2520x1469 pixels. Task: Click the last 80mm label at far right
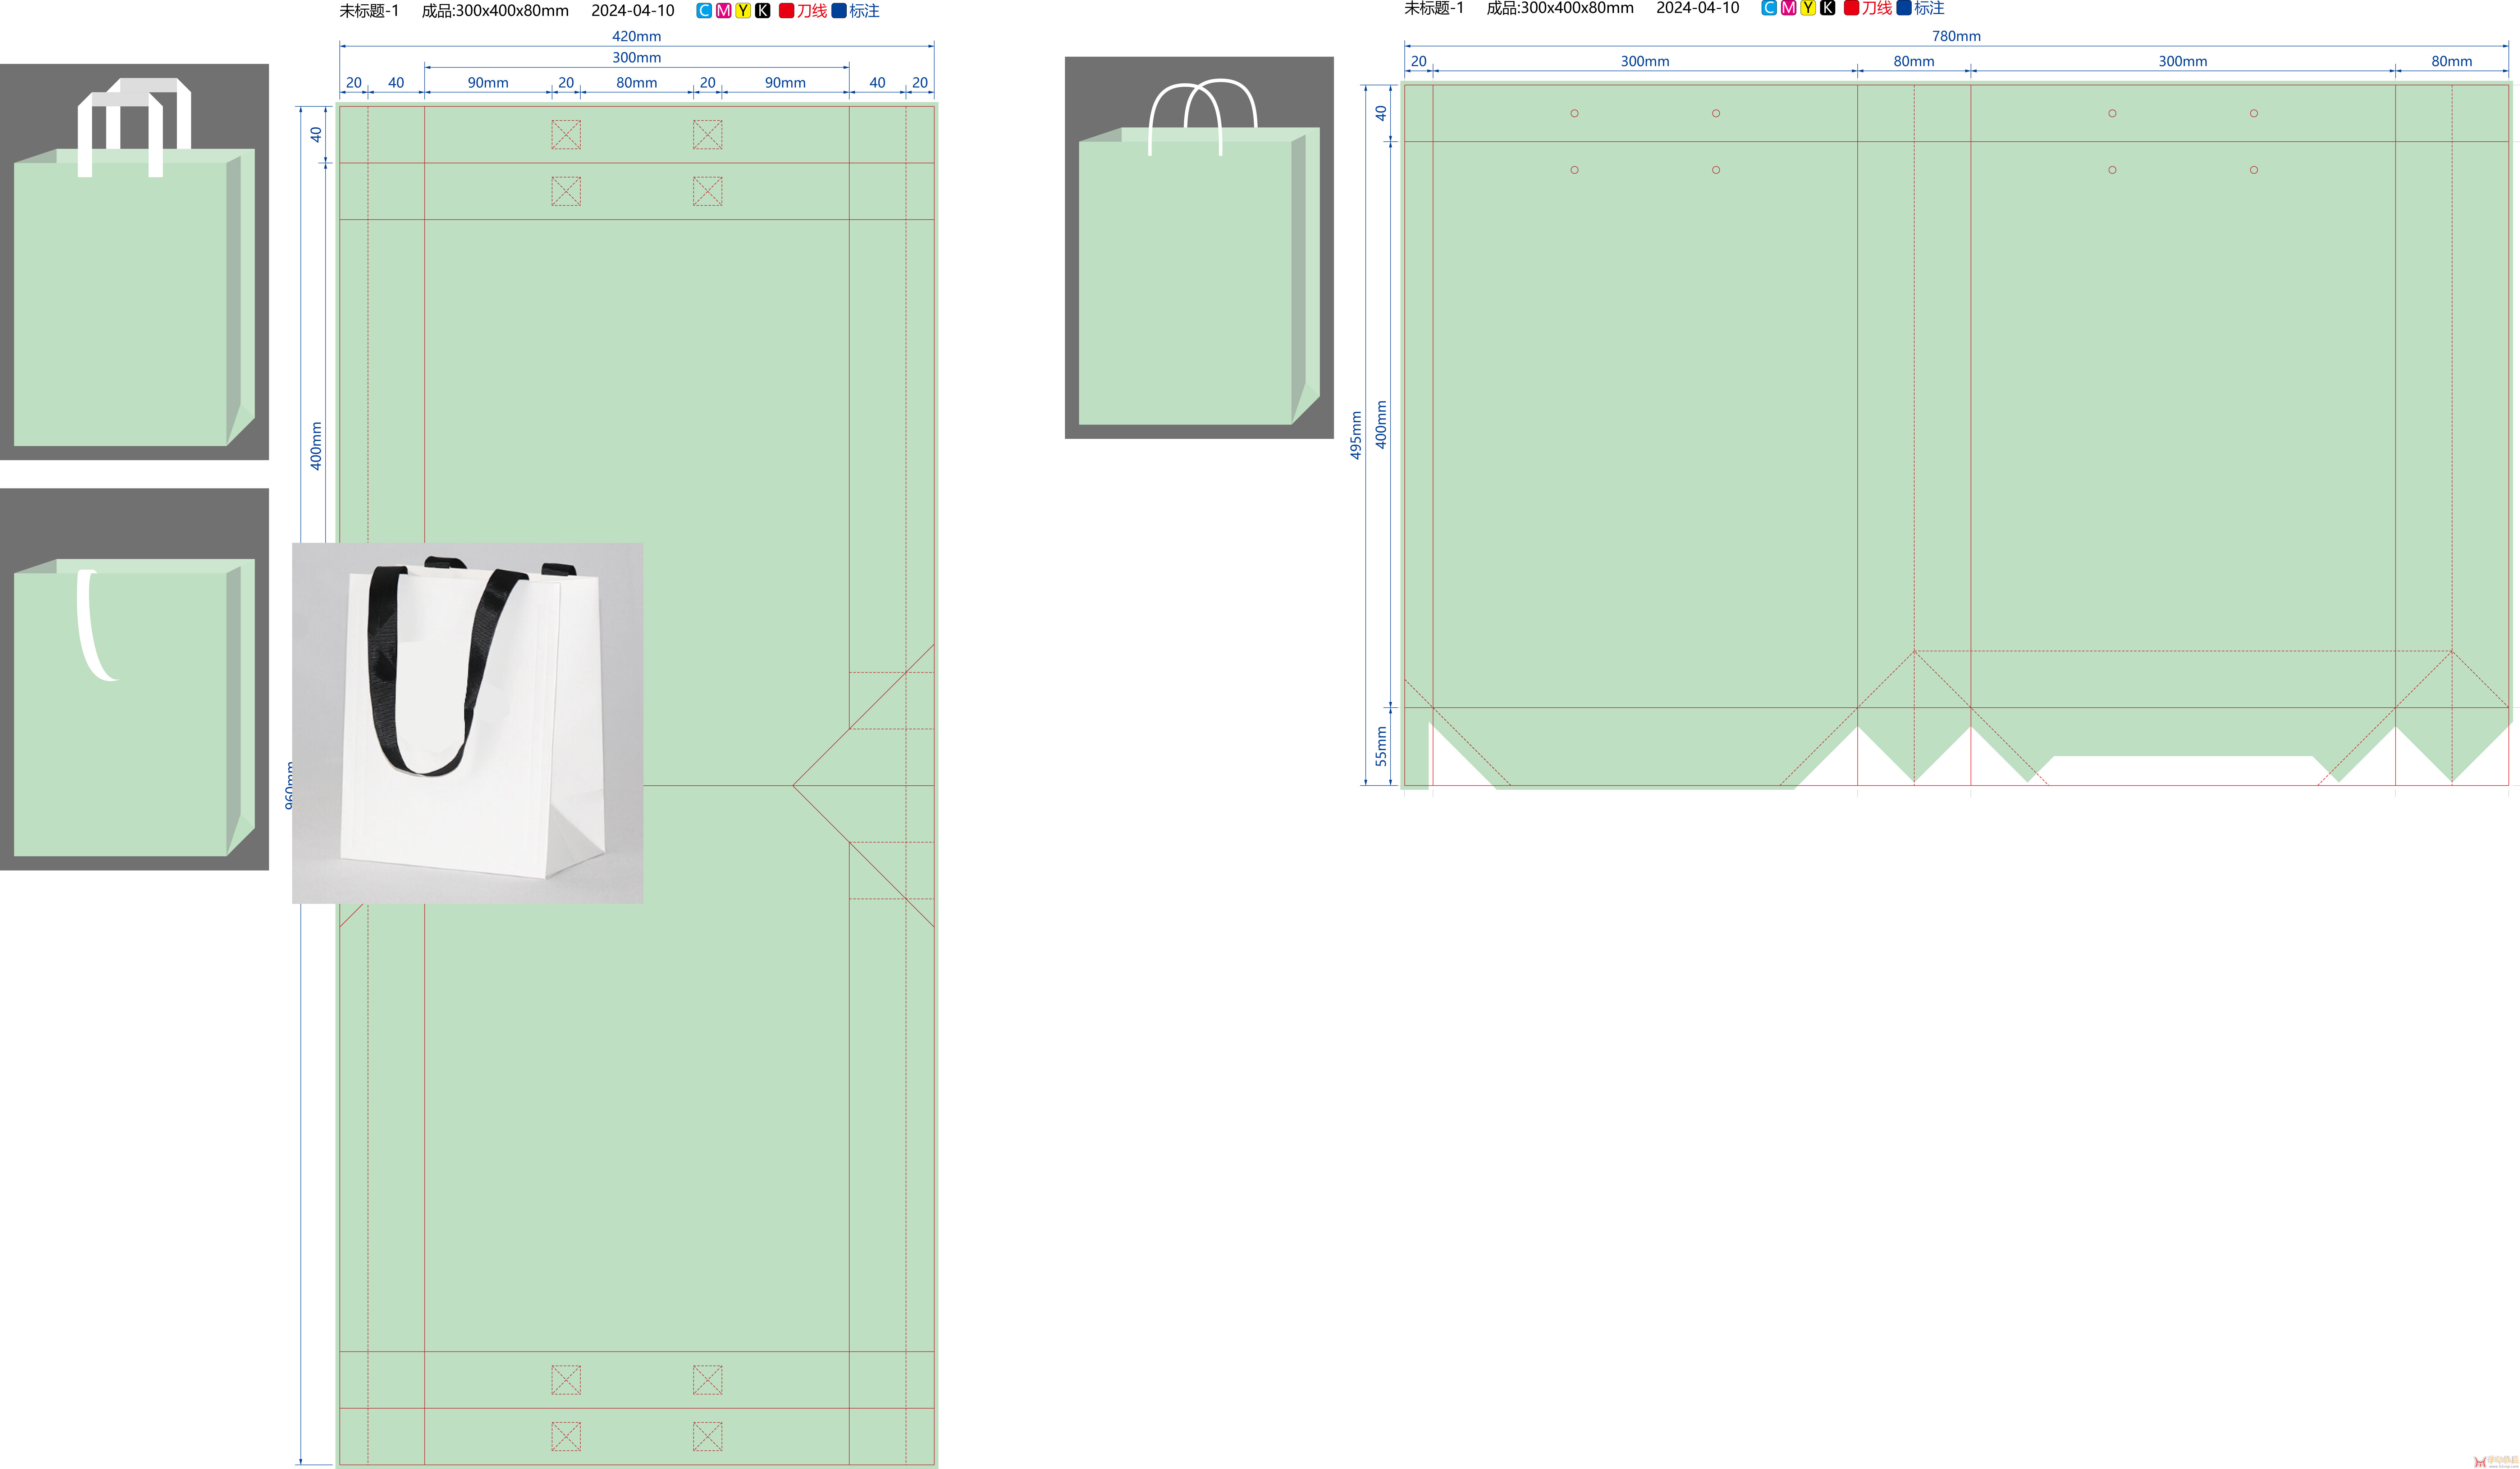[2452, 61]
